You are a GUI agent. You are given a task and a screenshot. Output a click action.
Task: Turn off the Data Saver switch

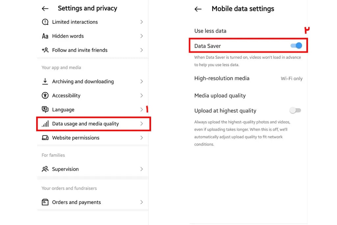pos(296,45)
